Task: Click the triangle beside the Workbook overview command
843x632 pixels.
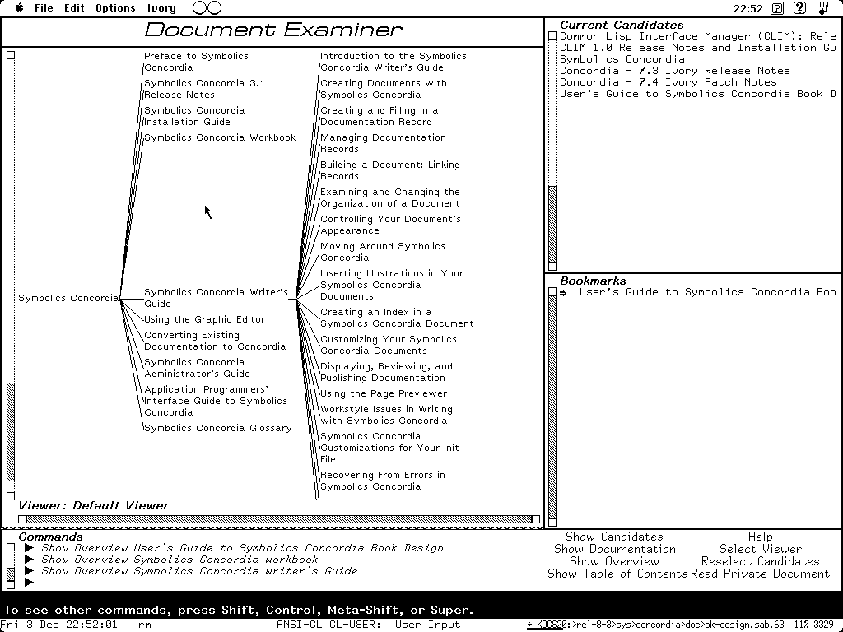Action: pos(29,560)
